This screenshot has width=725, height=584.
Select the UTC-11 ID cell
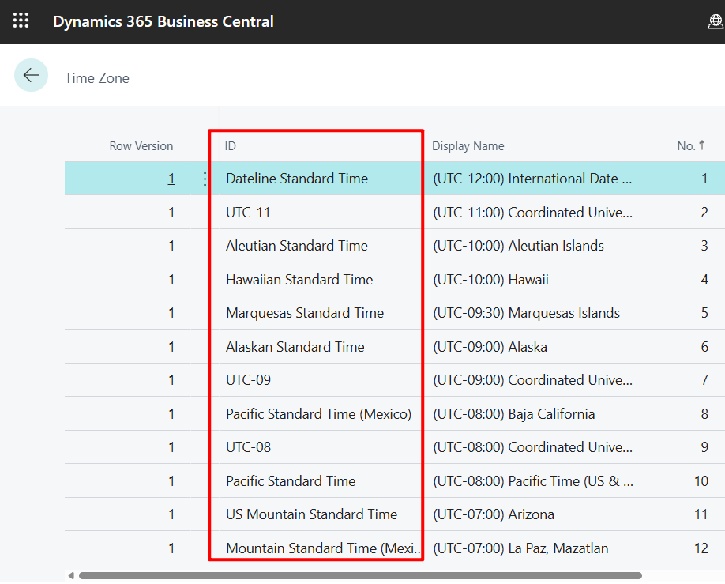248,213
